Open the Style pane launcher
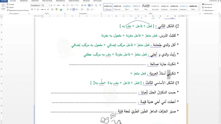Viewport: 221px width, 124px height. tap(200, 13)
